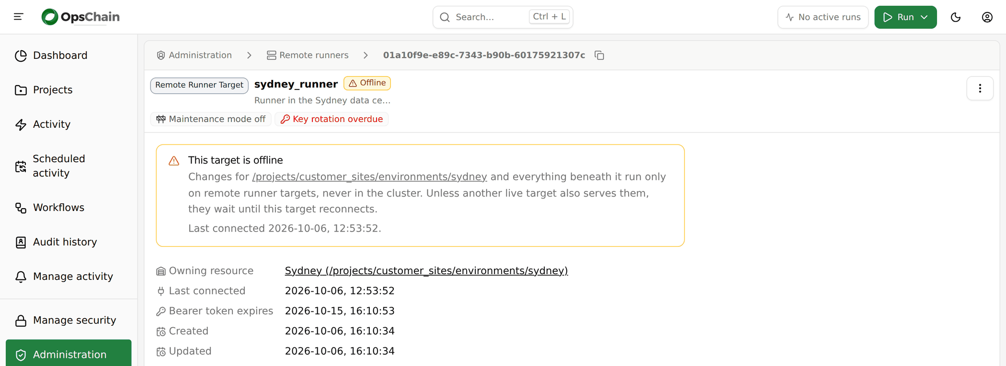Open Workflows in sidebar
The height and width of the screenshot is (366, 1006).
[x=69, y=208]
